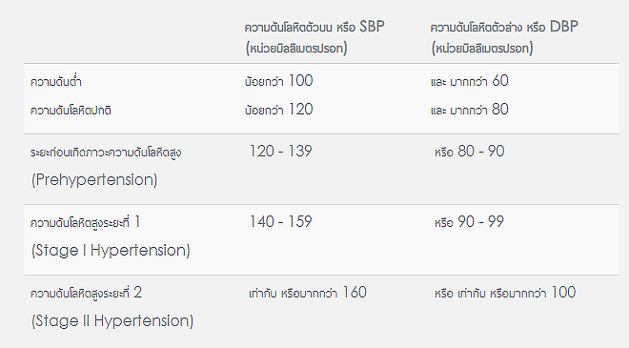The image size is (629, 348).
Task: Click the และ มากกว่า 80 cell
Action: click(469, 110)
